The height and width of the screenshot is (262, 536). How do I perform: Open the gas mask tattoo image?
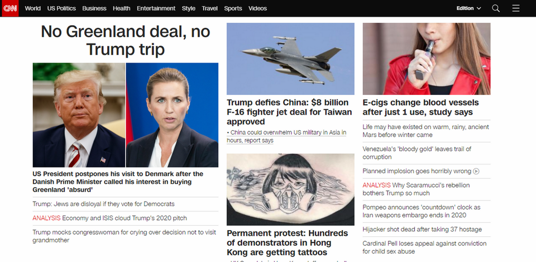[x=290, y=189]
